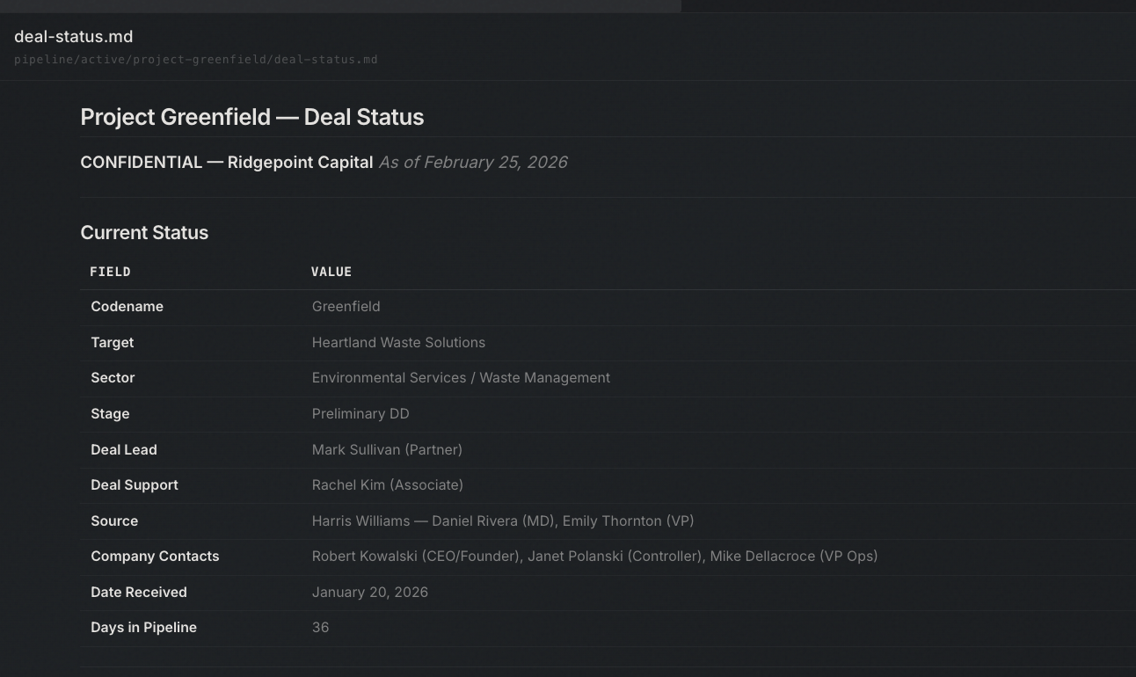This screenshot has width=1136, height=677.
Task: Select the Codename table row
Action: tap(127, 306)
